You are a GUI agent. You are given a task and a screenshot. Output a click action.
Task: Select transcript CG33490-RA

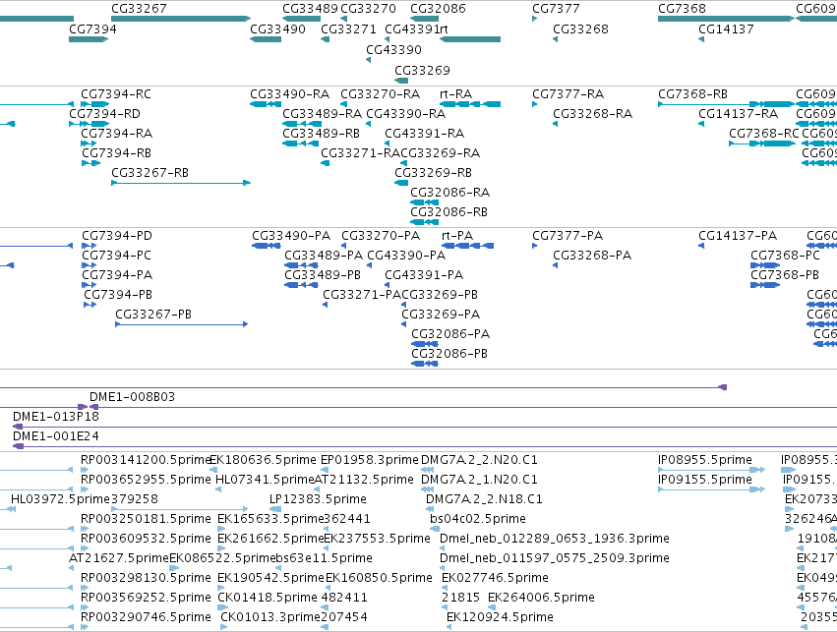pyautogui.click(x=266, y=104)
